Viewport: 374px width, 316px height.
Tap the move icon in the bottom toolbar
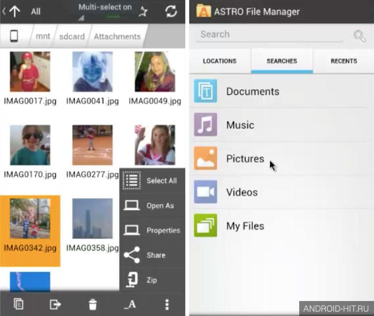click(55, 304)
